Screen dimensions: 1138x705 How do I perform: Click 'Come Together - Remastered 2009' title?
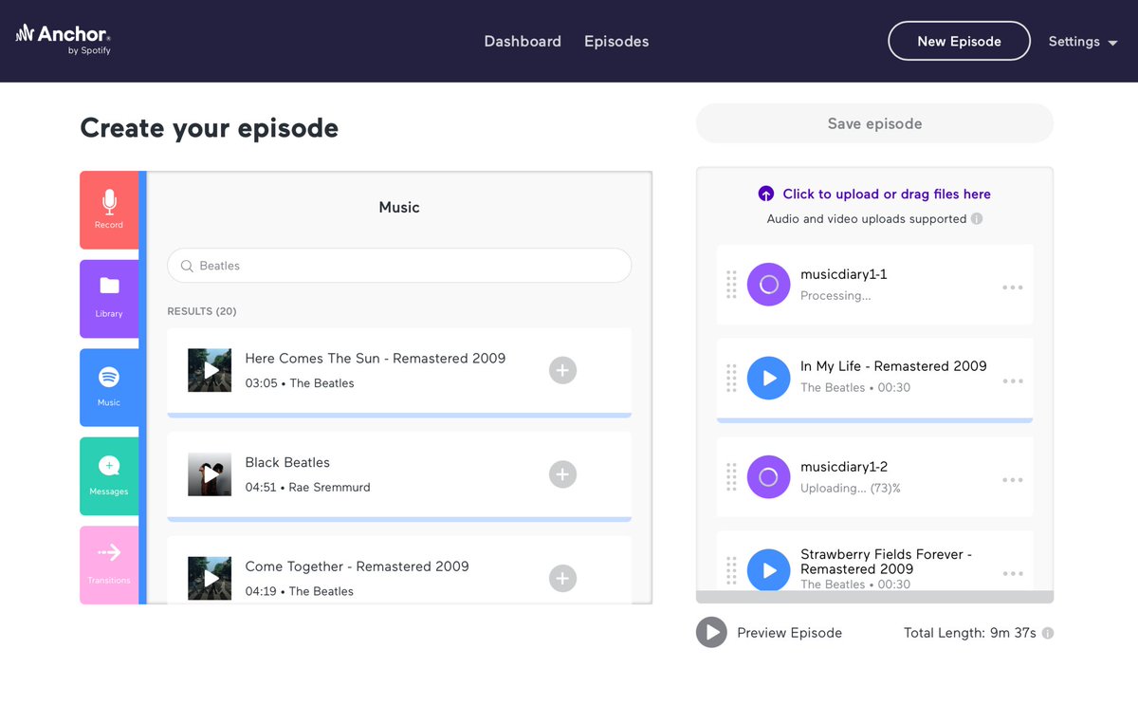357,566
